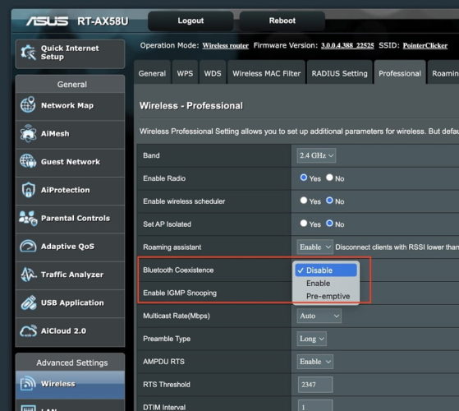Viewport: 459px width, 411px height.
Task: Select the Professional tab
Action: pos(400,72)
